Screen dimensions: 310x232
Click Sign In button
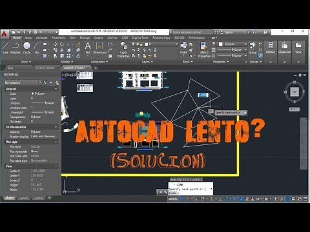tap(229, 32)
